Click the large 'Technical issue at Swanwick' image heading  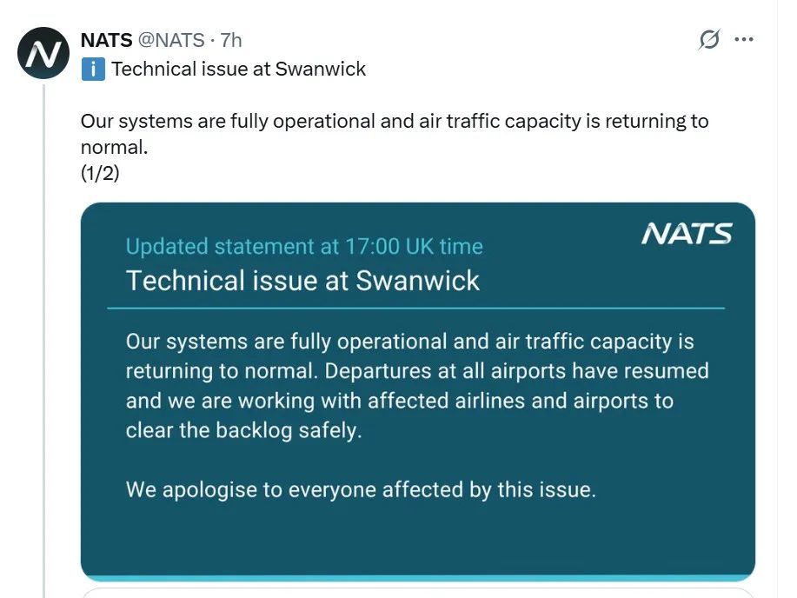pyautogui.click(x=302, y=281)
